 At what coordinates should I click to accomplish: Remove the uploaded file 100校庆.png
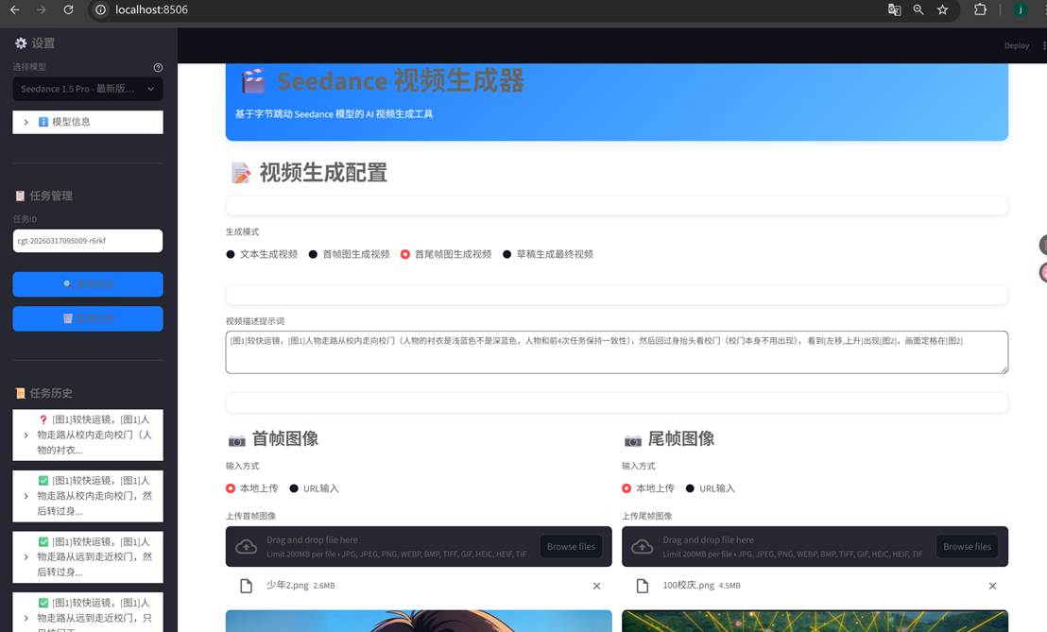coord(993,586)
